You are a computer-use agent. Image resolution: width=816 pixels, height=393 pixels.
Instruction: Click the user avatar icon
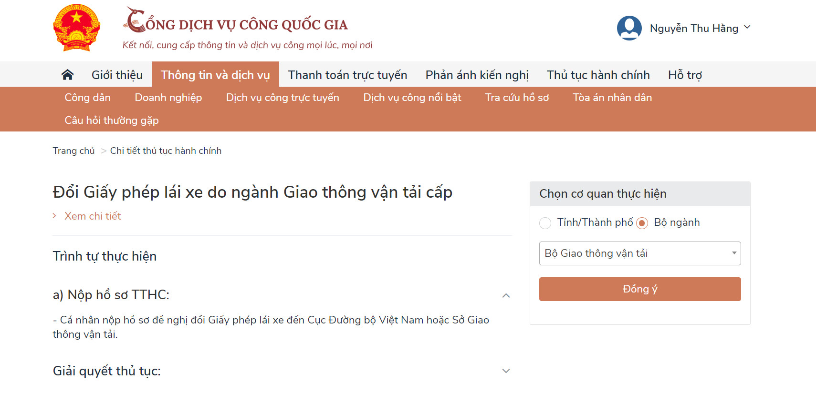pyautogui.click(x=629, y=28)
